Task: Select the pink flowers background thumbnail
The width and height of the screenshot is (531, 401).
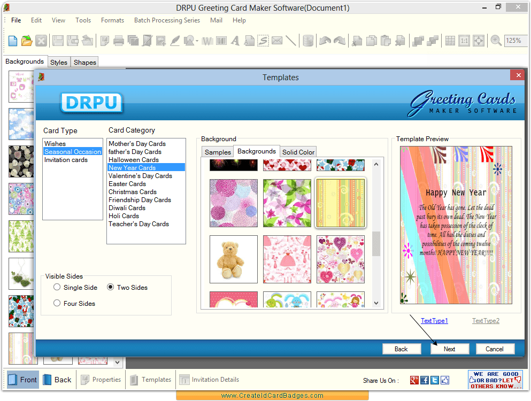Action: click(x=287, y=203)
